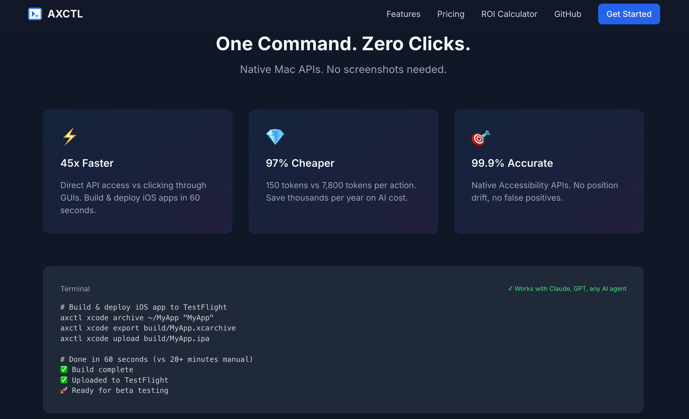This screenshot has height=419, width=689.
Task: Go to the Pricing page
Action: pyautogui.click(x=450, y=14)
